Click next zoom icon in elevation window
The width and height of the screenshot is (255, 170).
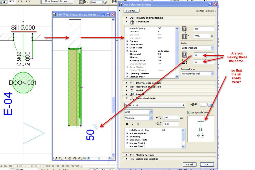(84, 158)
